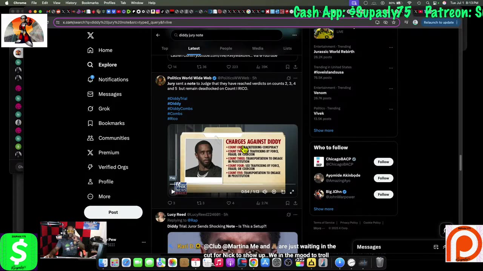Open Vivek trend options menu
The height and width of the screenshot is (271, 483).
click(391, 109)
